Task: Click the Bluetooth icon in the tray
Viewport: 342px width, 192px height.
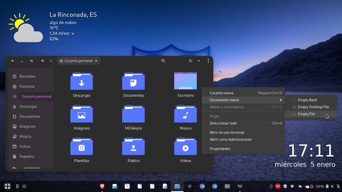Action: pyautogui.click(x=271, y=186)
